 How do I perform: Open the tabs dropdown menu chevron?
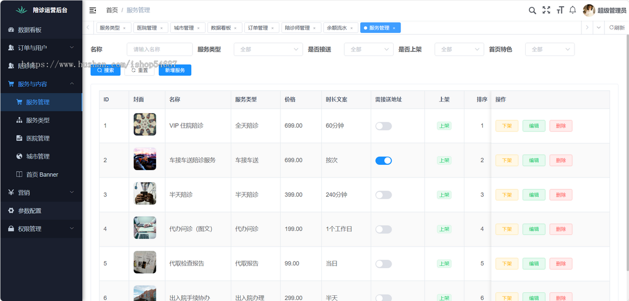coord(599,28)
